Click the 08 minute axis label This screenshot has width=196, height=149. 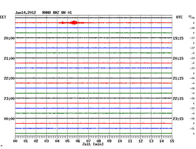pos(99,141)
